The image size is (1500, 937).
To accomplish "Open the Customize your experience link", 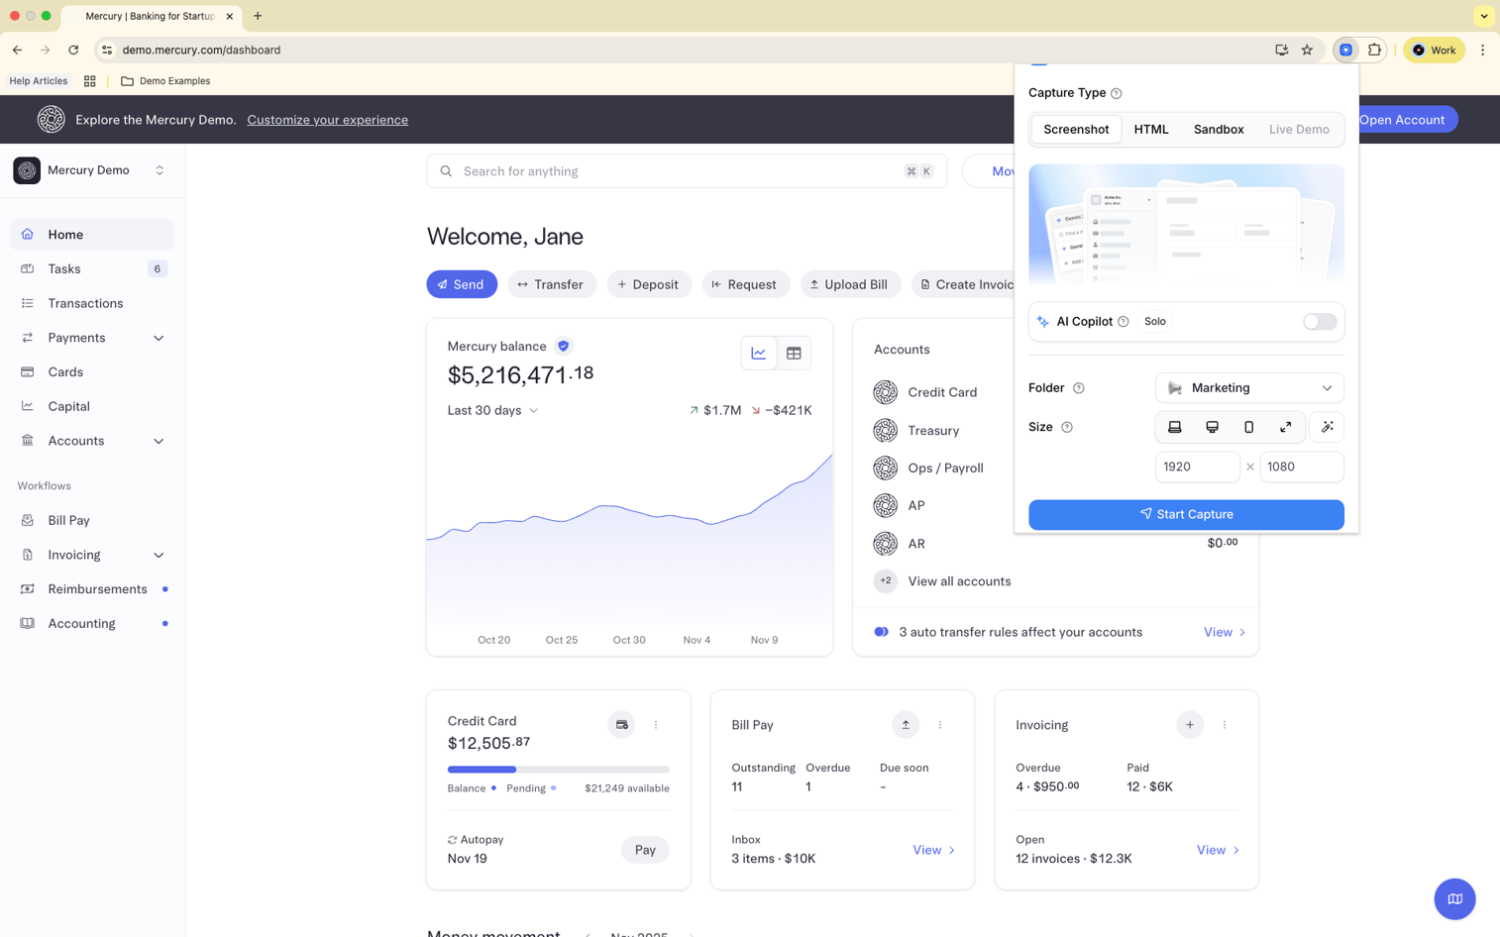I will click(328, 120).
